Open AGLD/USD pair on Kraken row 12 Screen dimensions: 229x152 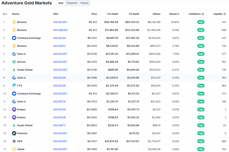pos(60,109)
